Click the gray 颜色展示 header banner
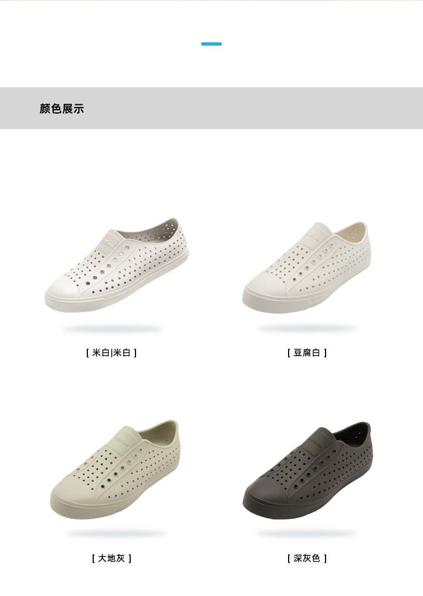 tap(211, 108)
